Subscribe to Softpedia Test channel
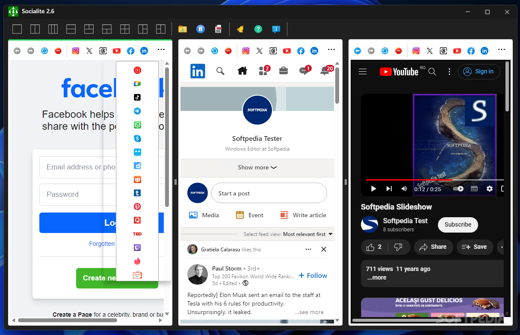 [x=458, y=224]
